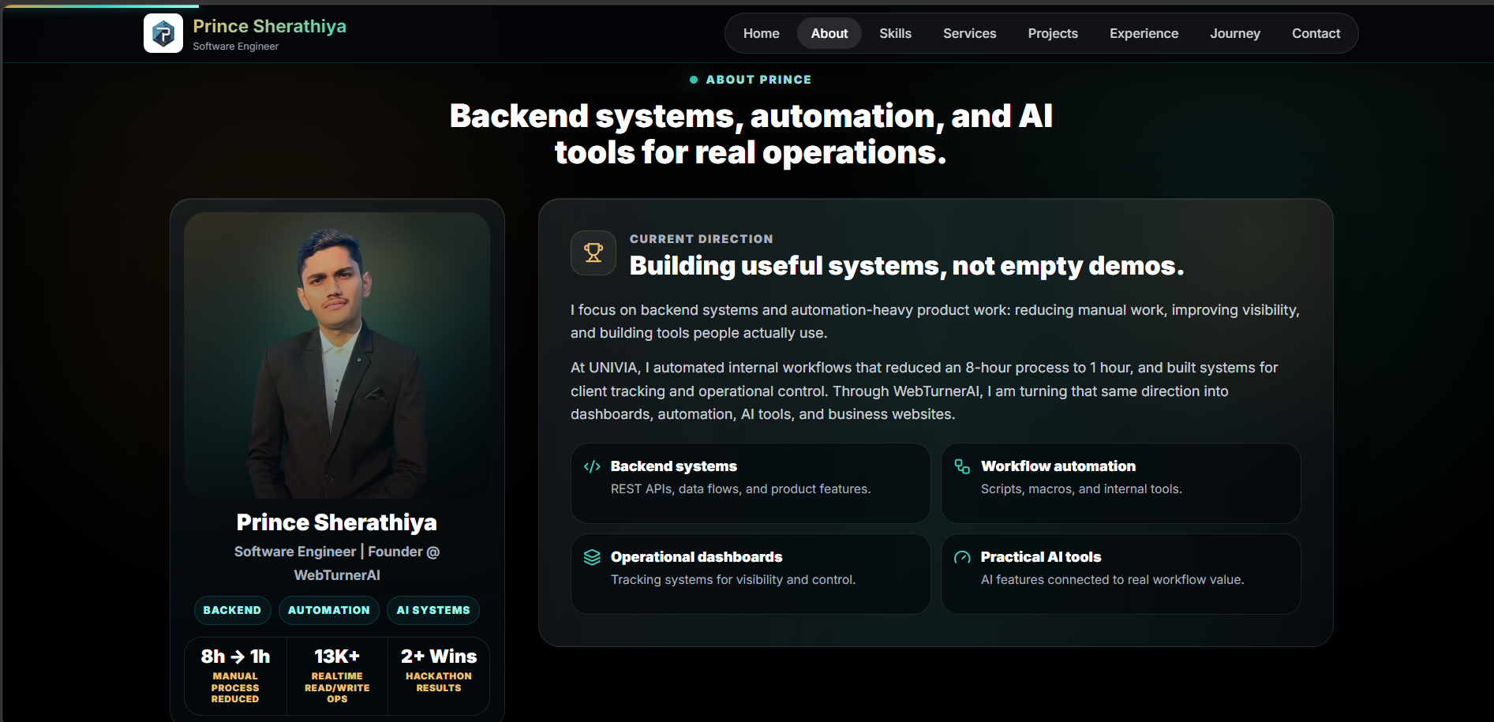This screenshot has width=1494, height=722.
Task: Click 'REST APIs, data flows, and product features.' text
Action: tap(741, 489)
